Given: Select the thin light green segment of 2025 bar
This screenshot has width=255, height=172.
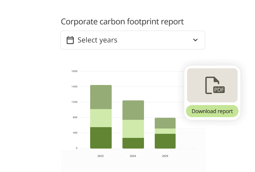Looking at the screenshot, I should click(165, 131).
